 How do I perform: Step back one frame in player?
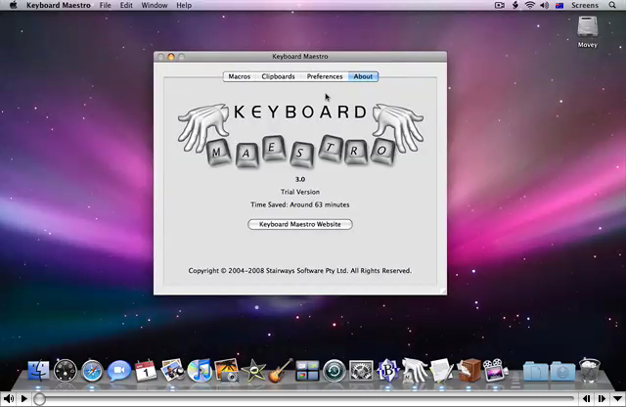point(586,398)
